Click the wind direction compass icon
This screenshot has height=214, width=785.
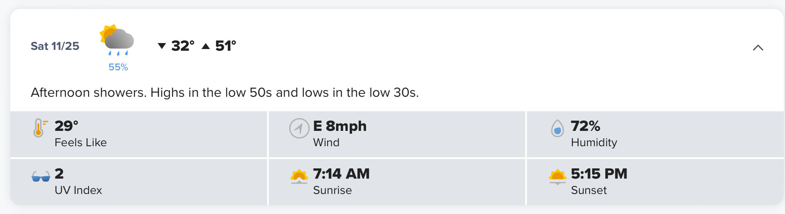[299, 128]
